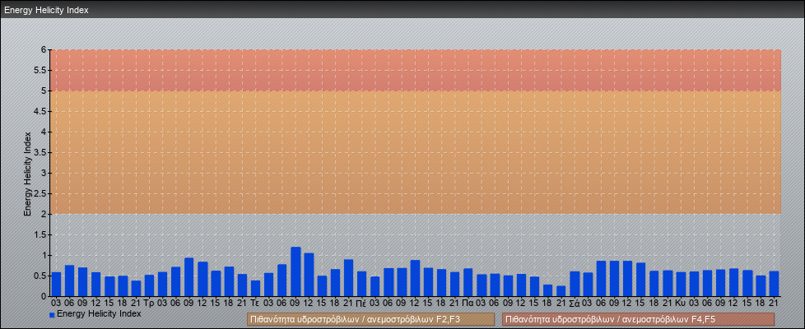Click the orange band between 2 and 5
This screenshot has height=329, width=805.
tap(416, 152)
